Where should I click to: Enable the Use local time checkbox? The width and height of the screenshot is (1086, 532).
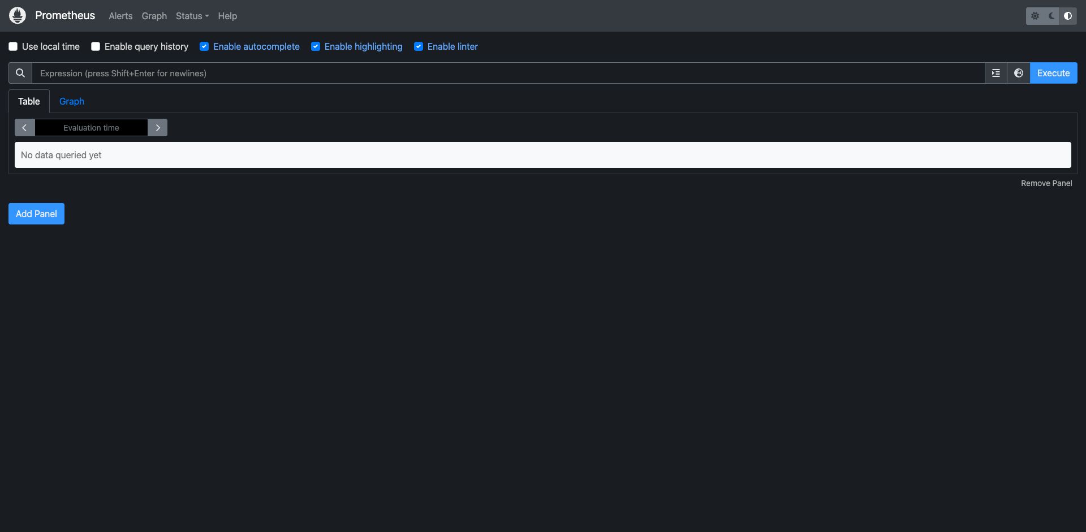coord(13,46)
